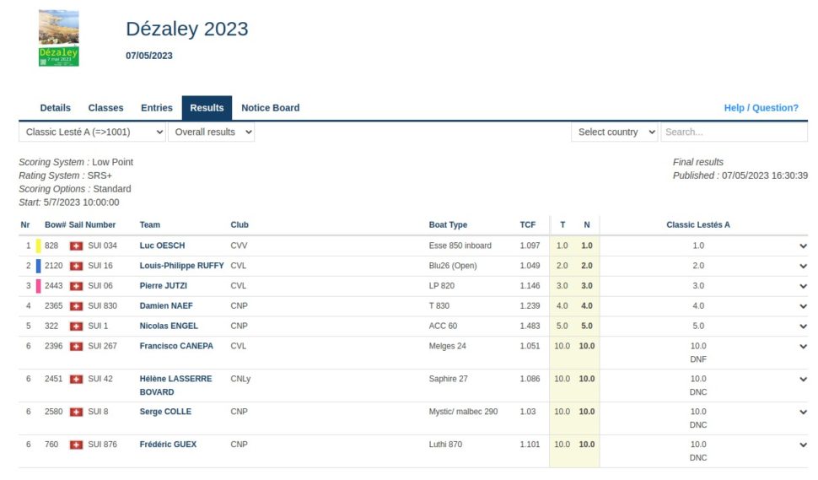Open the Classic Lesté A class dropdown
This screenshot has width=818, height=480.
(x=93, y=132)
